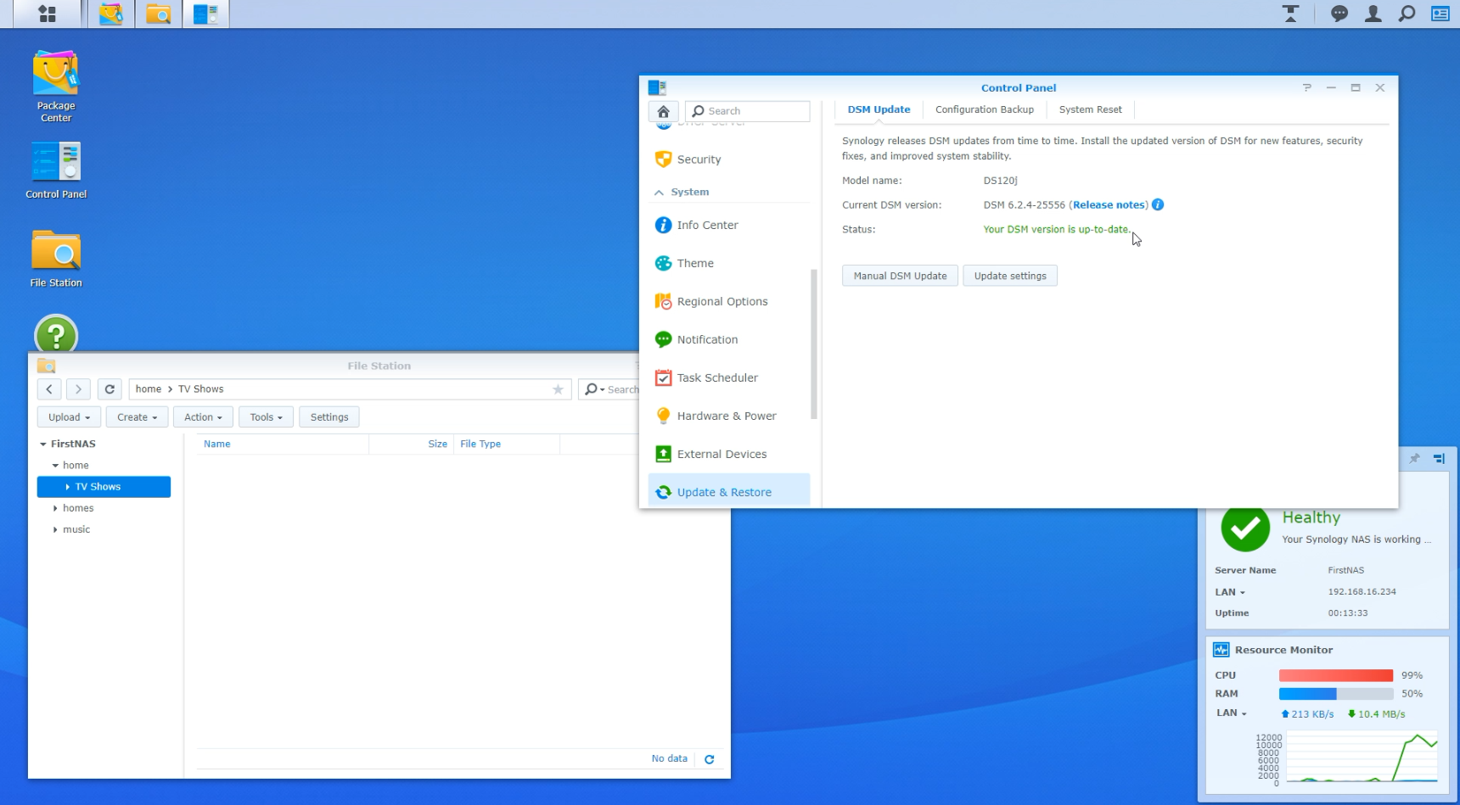This screenshot has width=1460, height=805.
Task: Open the Release notes link
Action: pos(1109,204)
